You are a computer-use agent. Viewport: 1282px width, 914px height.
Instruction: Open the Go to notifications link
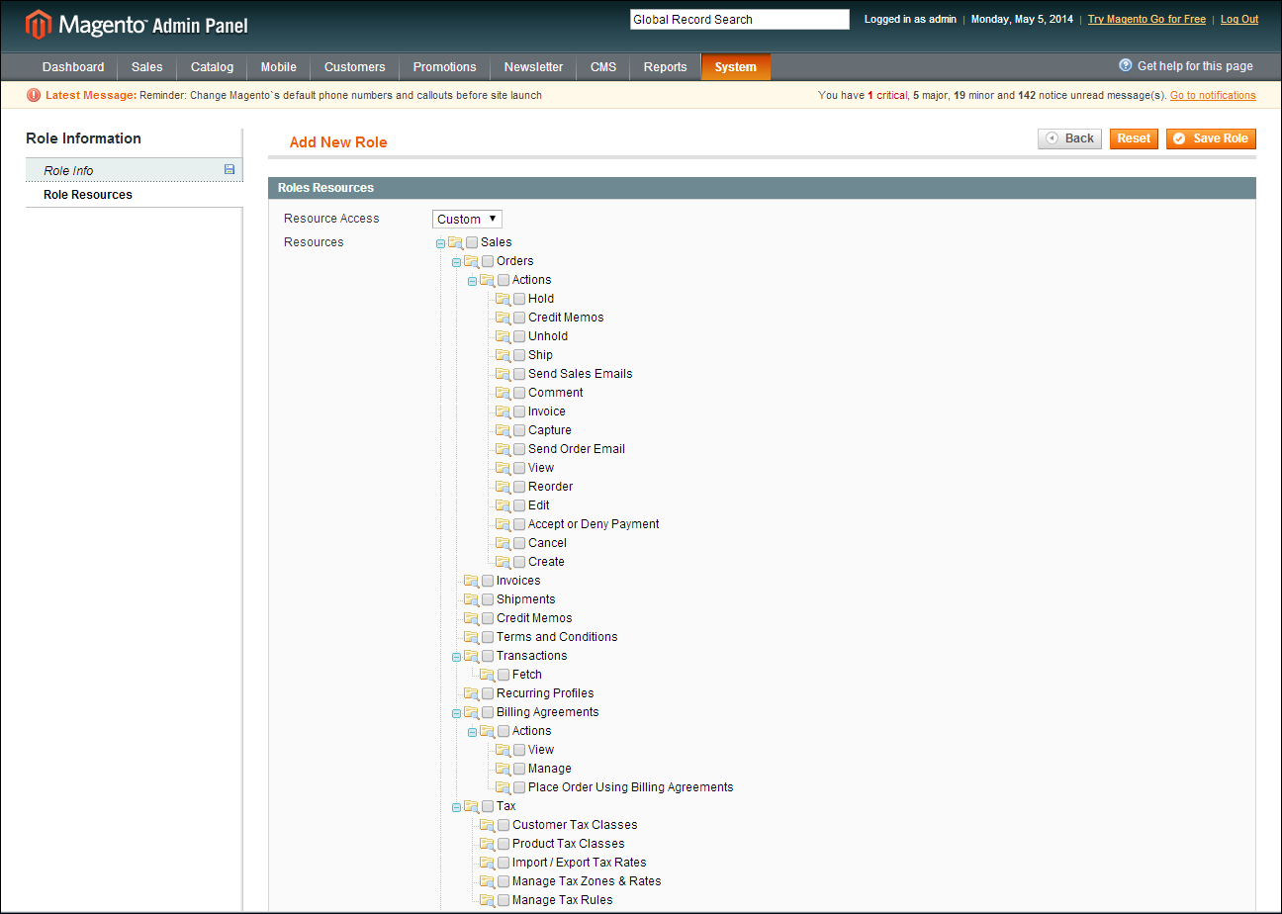pyautogui.click(x=1213, y=96)
